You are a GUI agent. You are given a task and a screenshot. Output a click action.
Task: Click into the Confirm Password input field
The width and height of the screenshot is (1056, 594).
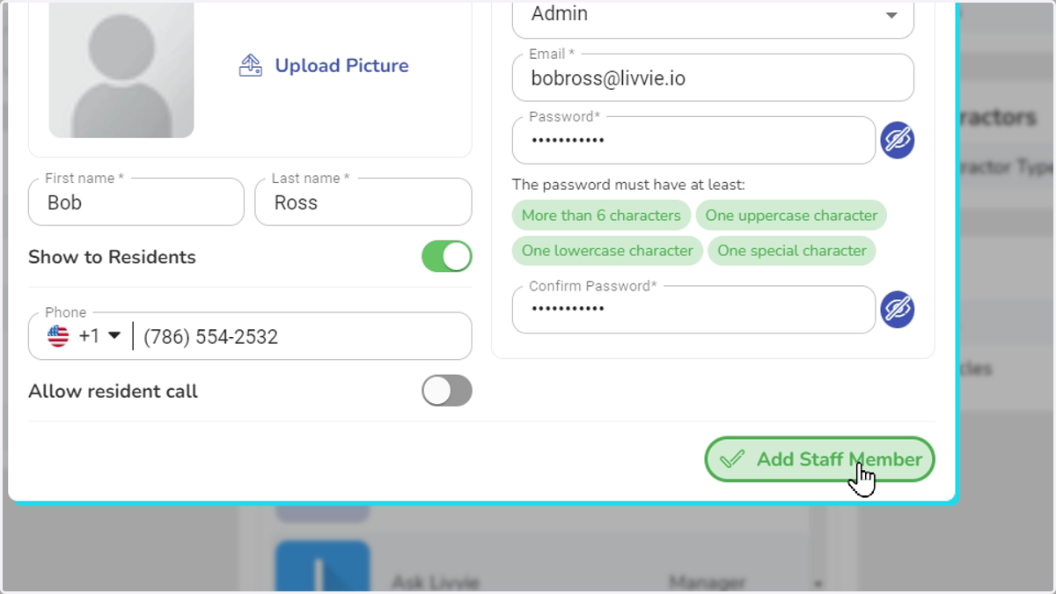(693, 310)
